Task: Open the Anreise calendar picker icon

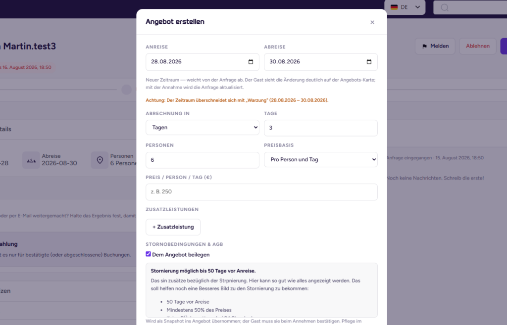Action: click(x=251, y=62)
